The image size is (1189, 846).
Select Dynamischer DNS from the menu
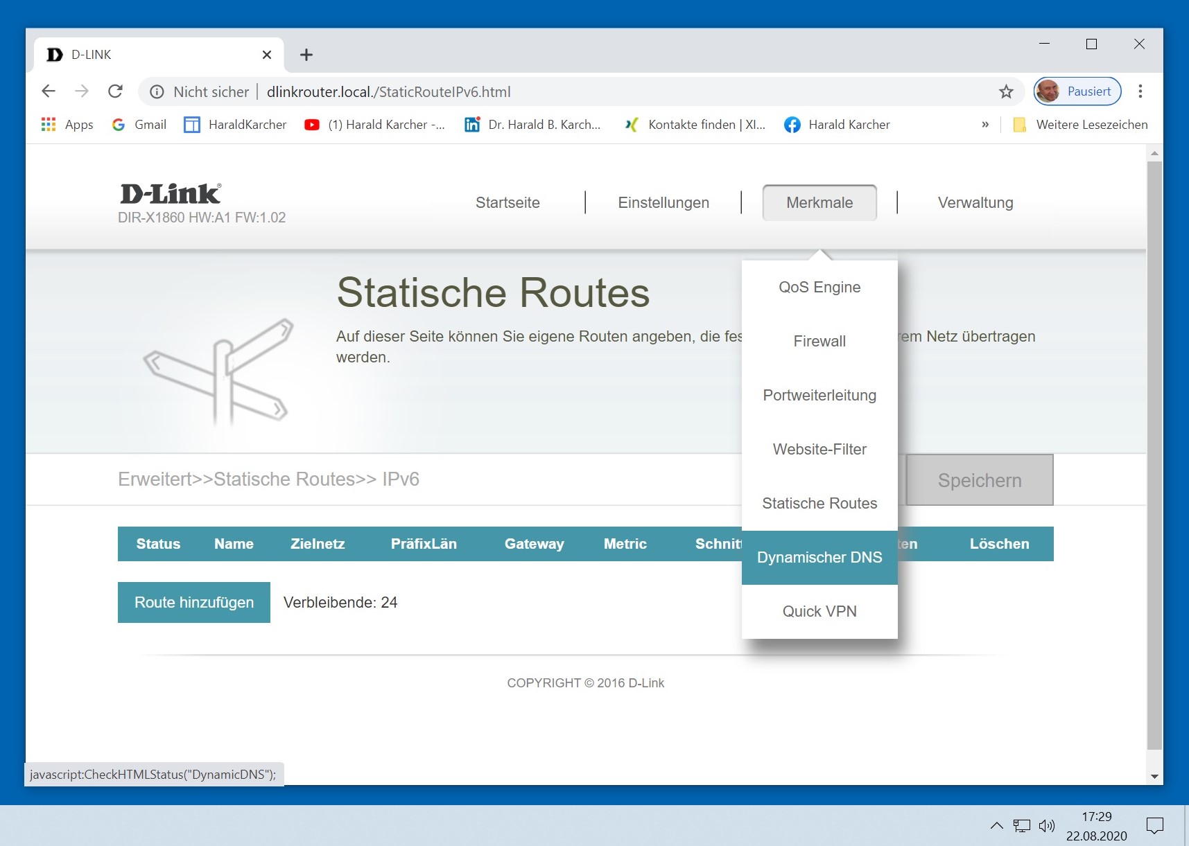click(x=819, y=558)
